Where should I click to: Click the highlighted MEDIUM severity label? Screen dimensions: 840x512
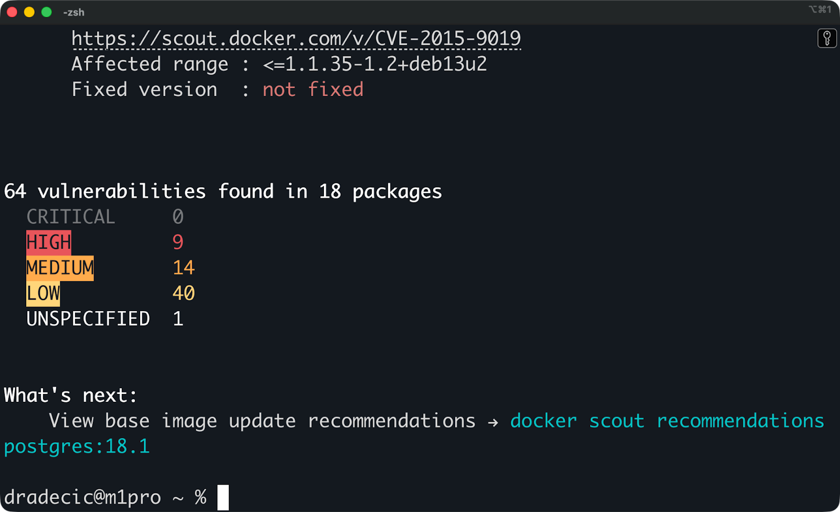pyautogui.click(x=59, y=268)
